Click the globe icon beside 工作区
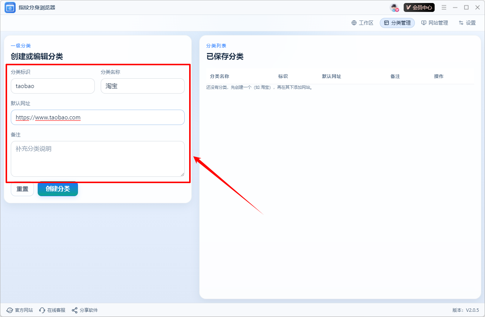The image size is (485, 317). [x=354, y=23]
